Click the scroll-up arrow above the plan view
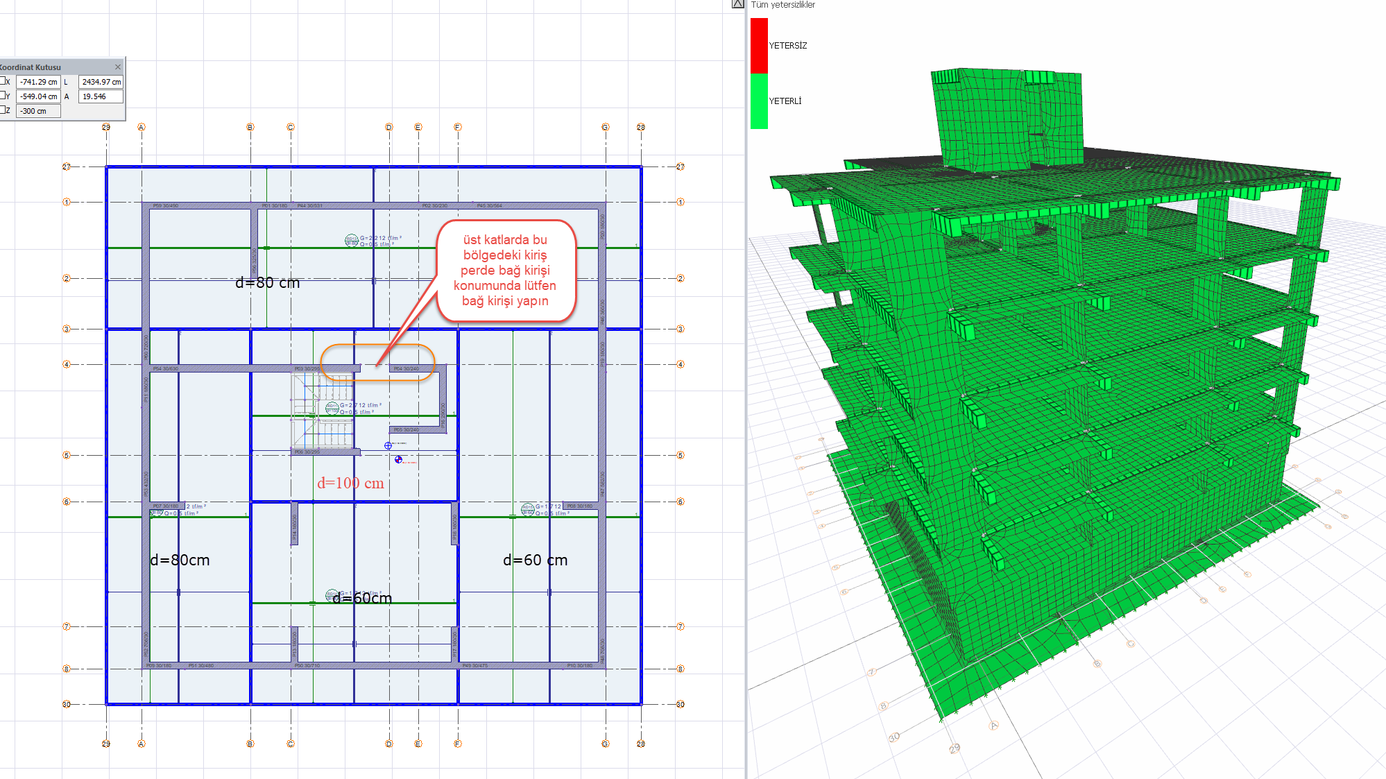 738,4
